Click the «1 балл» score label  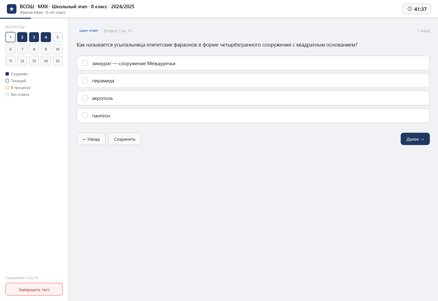coord(423,31)
